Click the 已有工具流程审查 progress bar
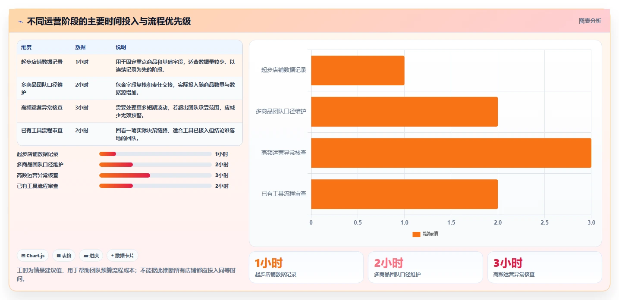Image resolution: width=619 pixels, height=300 pixels. click(x=155, y=186)
